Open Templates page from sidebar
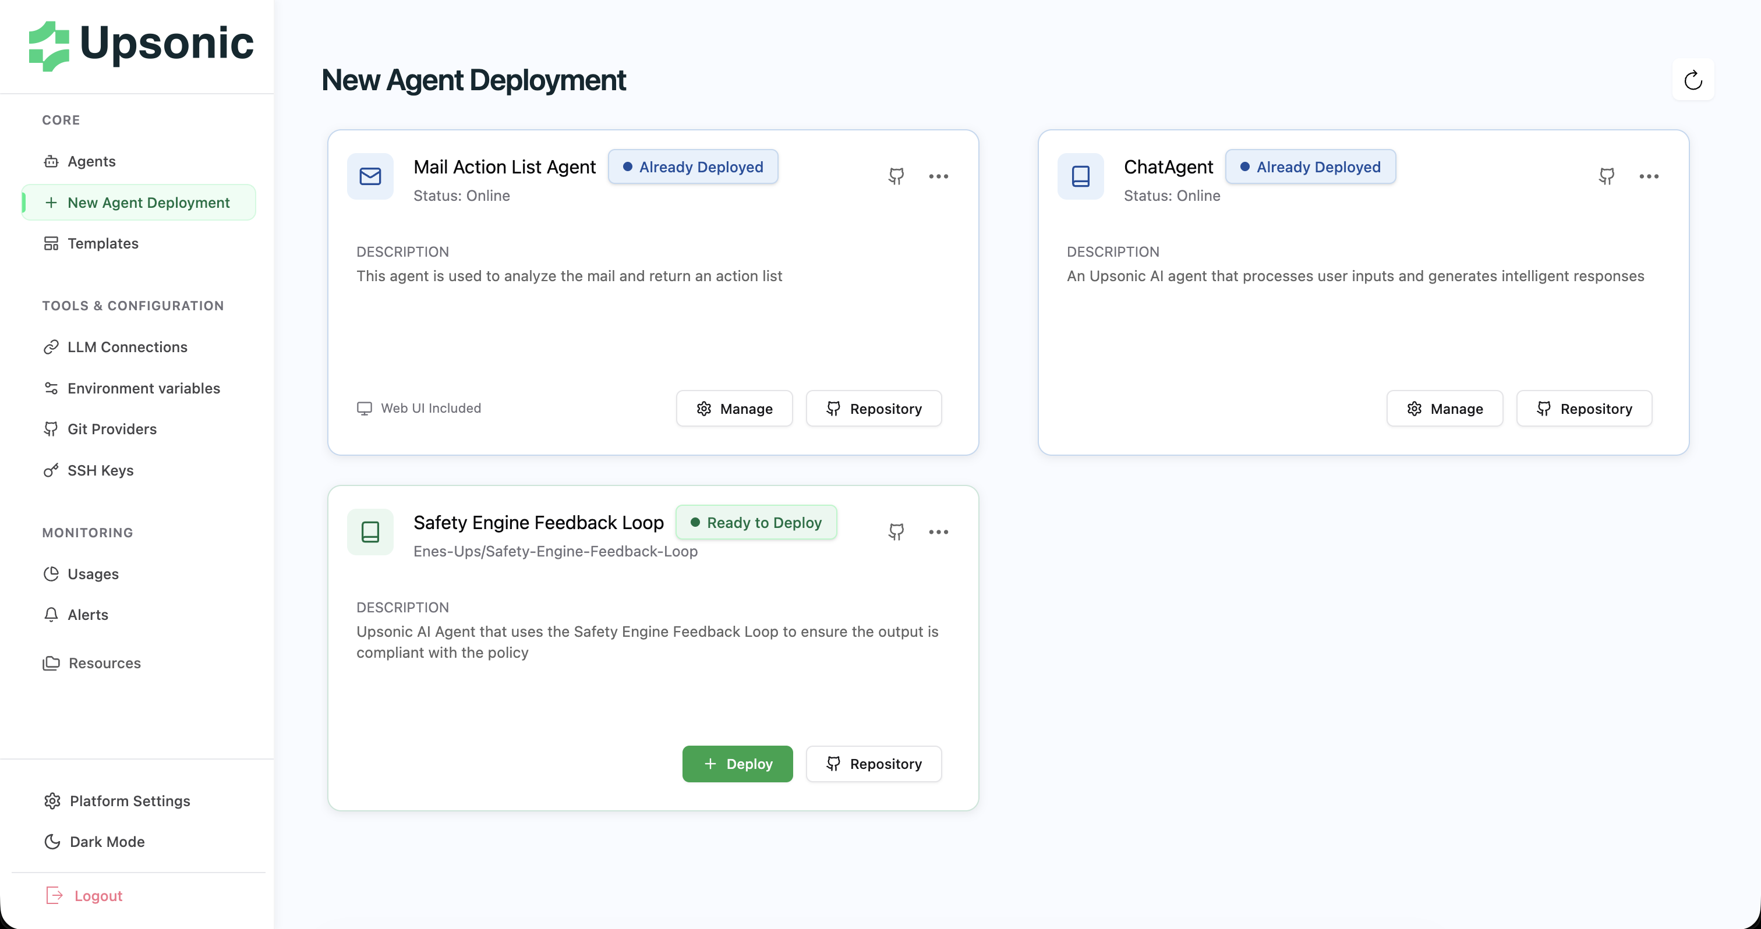 [102, 243]
